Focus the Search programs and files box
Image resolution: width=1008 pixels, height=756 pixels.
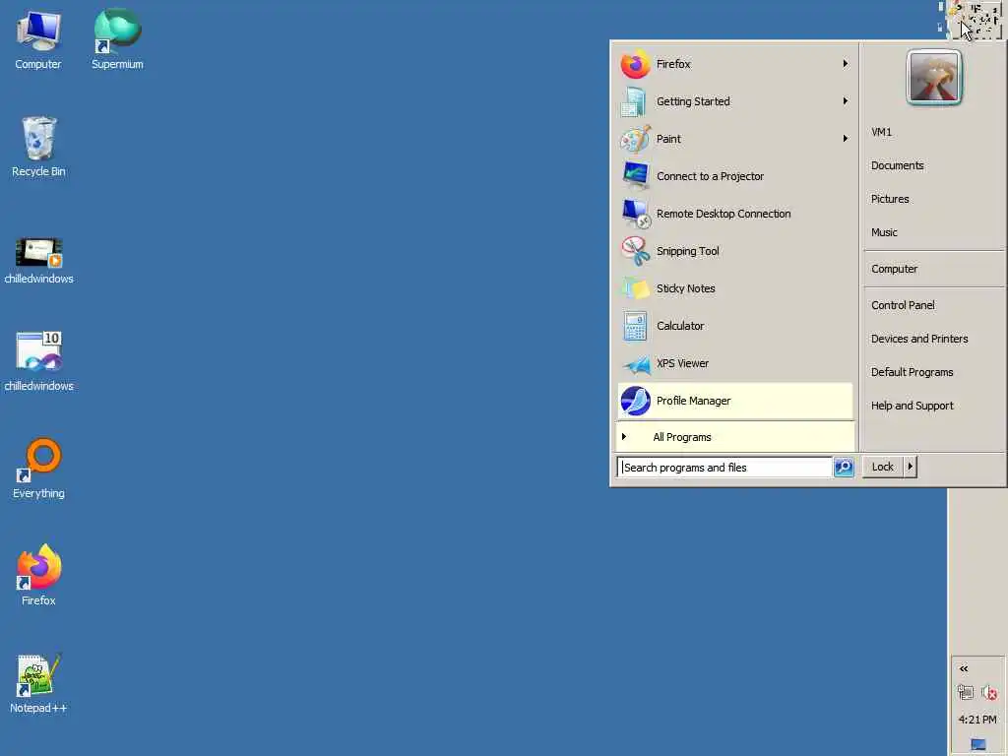[x=724, y=468]
